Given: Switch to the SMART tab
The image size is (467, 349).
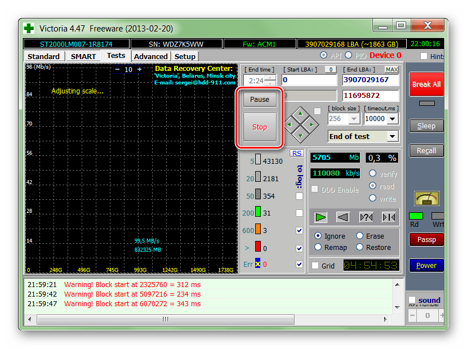Looking at the screenshot, I should point(83,56).
